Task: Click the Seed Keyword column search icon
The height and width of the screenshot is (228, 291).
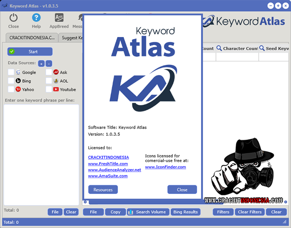Action: coord(262,49)
